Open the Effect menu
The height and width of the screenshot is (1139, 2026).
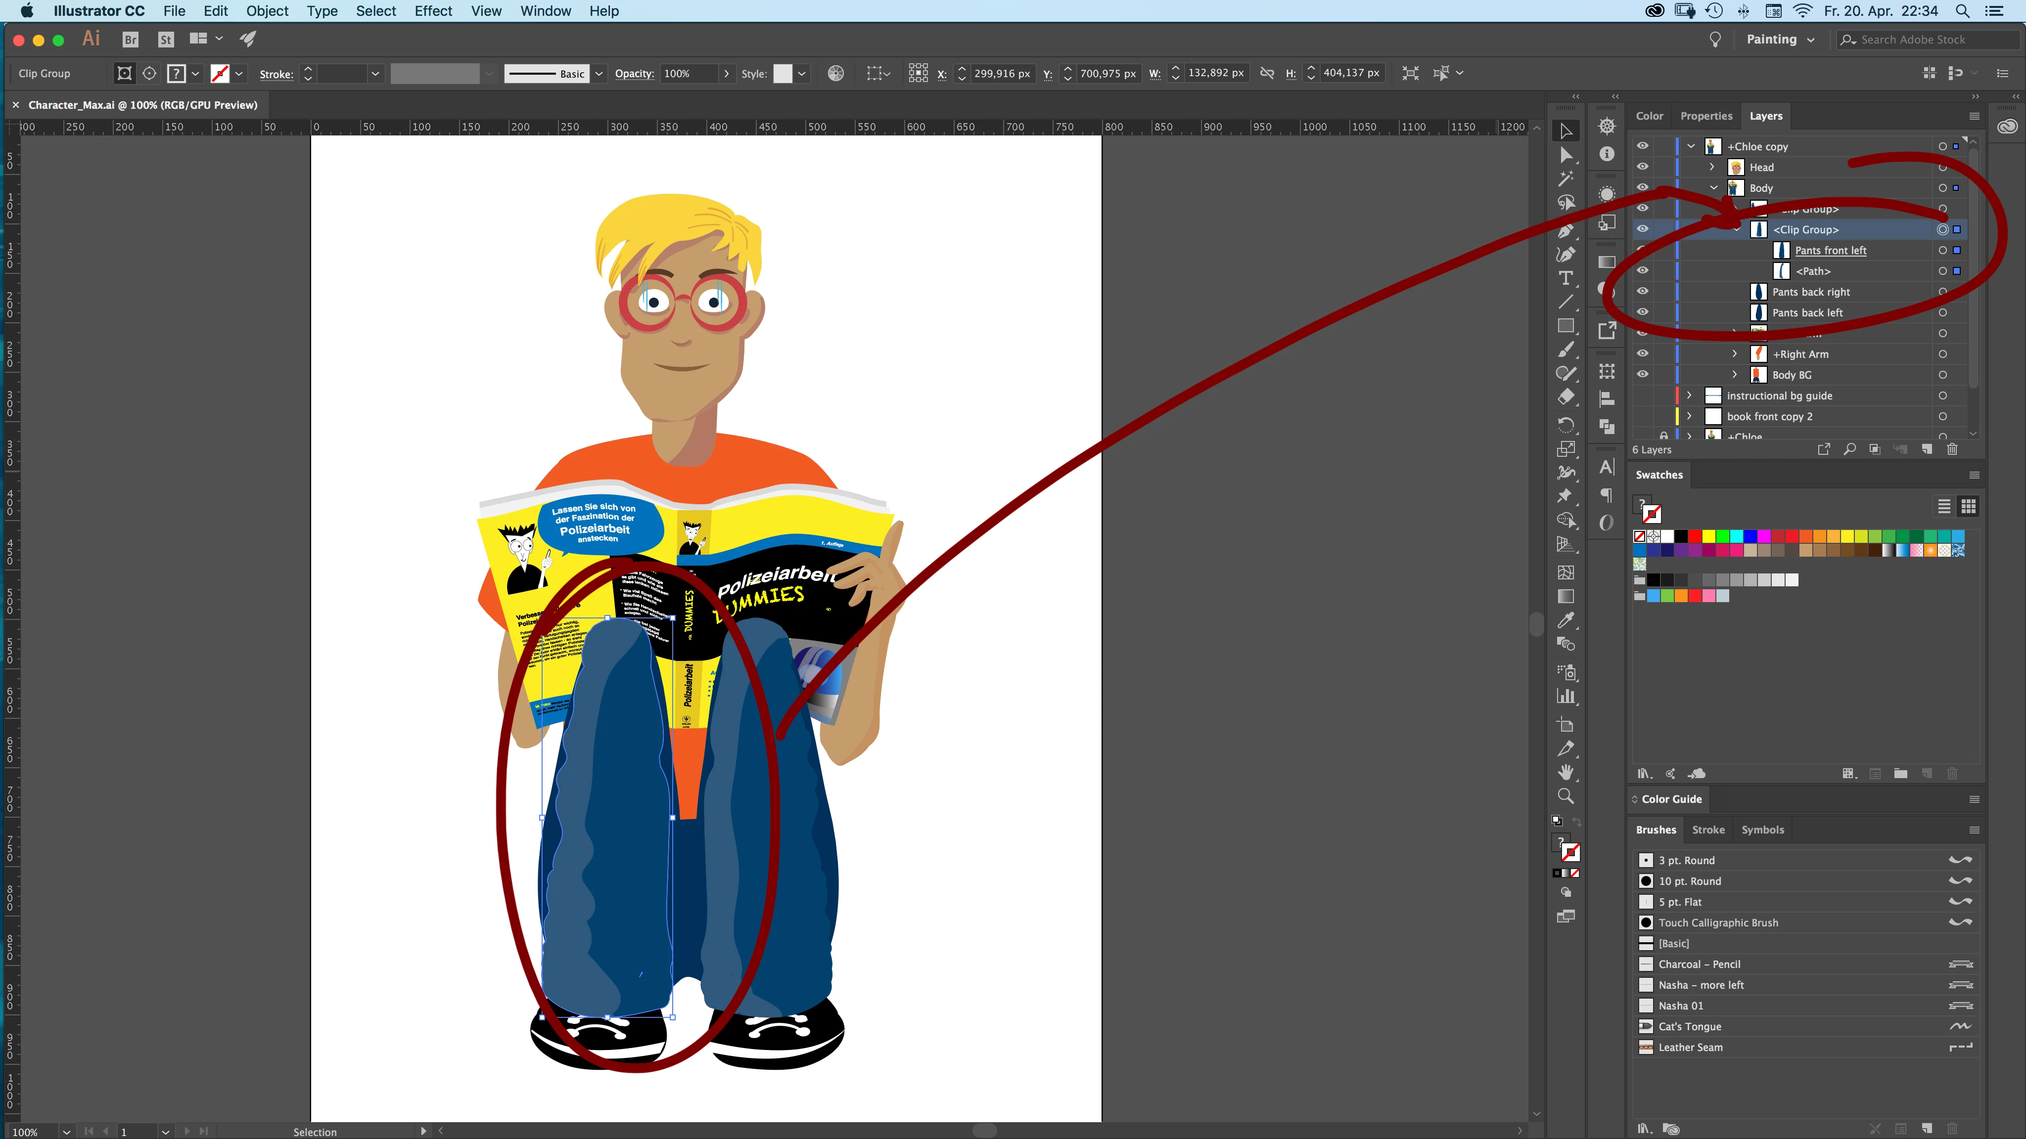click(433, 11)
